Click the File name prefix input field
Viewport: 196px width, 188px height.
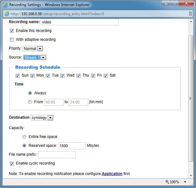tap(57, 155)
